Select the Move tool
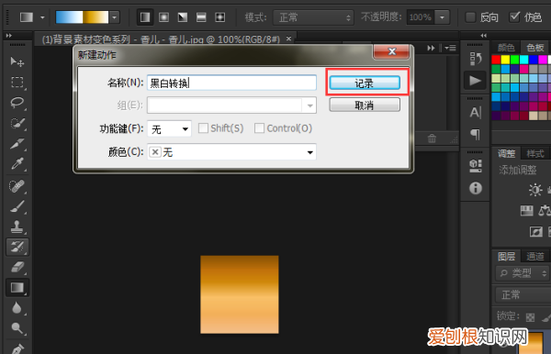Image resolution: width=551 pixels, height=354 pixels. point(17,62)
